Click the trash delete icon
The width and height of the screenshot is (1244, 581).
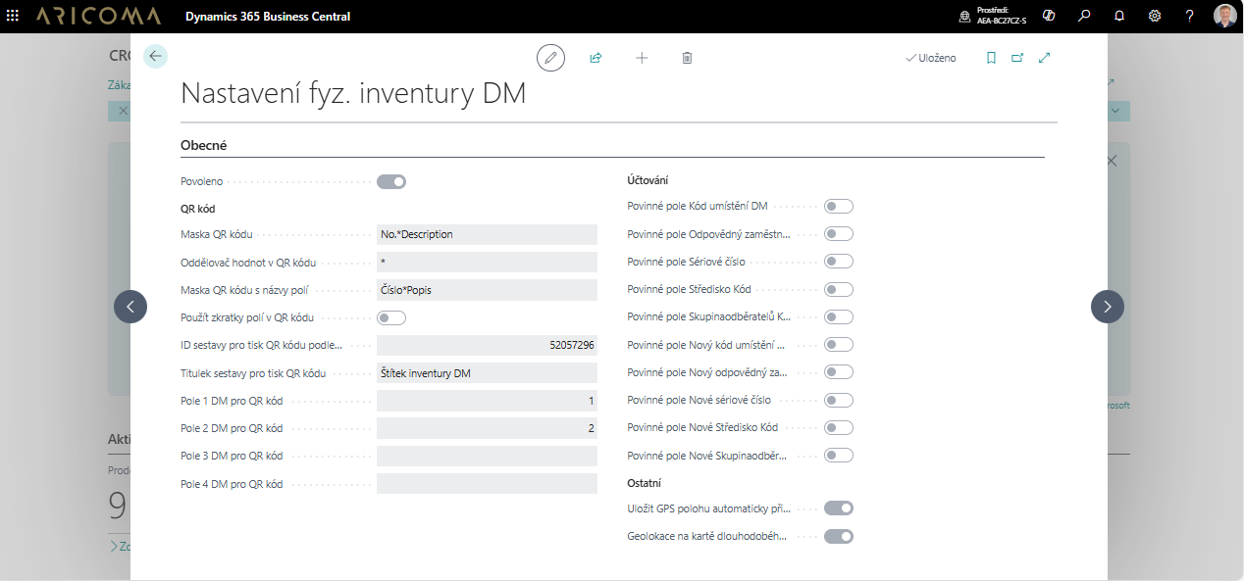click(x=687, y=58)
